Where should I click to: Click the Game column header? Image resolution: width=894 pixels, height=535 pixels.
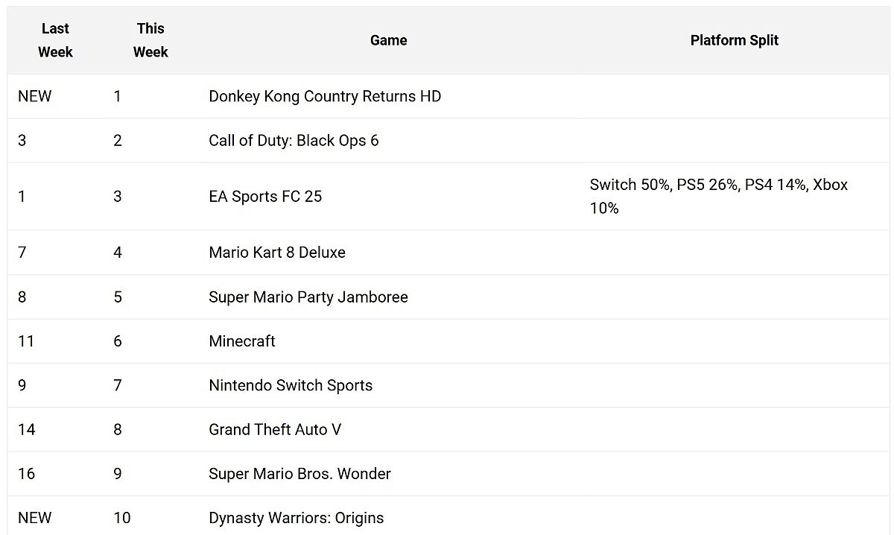point(388,40)
